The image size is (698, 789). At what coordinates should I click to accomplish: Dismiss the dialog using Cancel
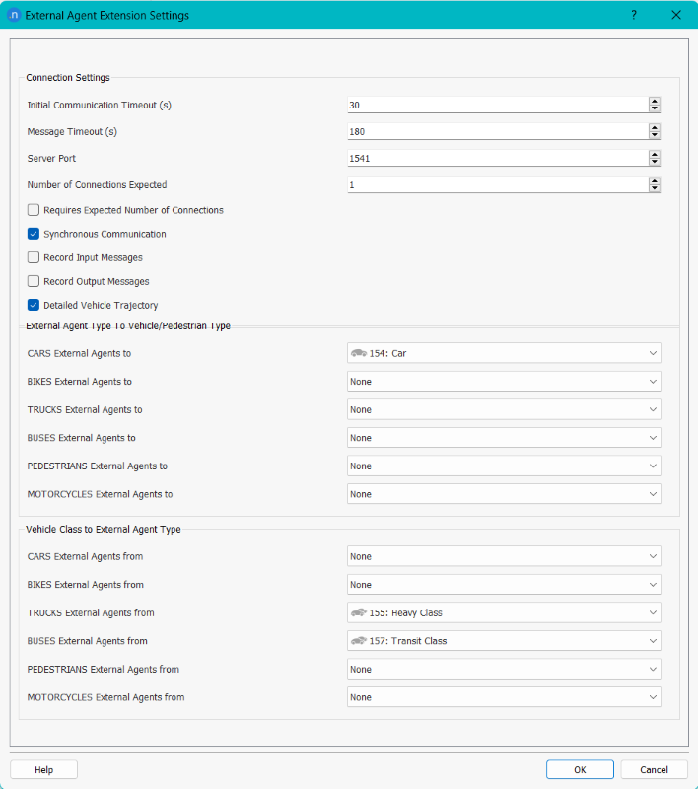[x=654, y=769]
